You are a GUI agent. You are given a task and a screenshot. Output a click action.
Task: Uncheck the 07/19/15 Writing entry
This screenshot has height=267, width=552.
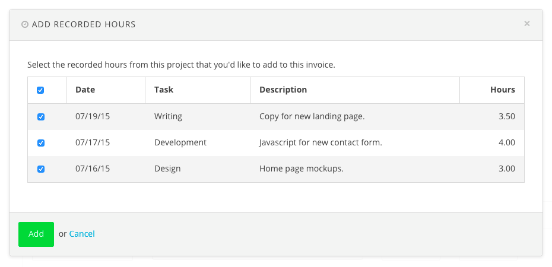point(41,117)
